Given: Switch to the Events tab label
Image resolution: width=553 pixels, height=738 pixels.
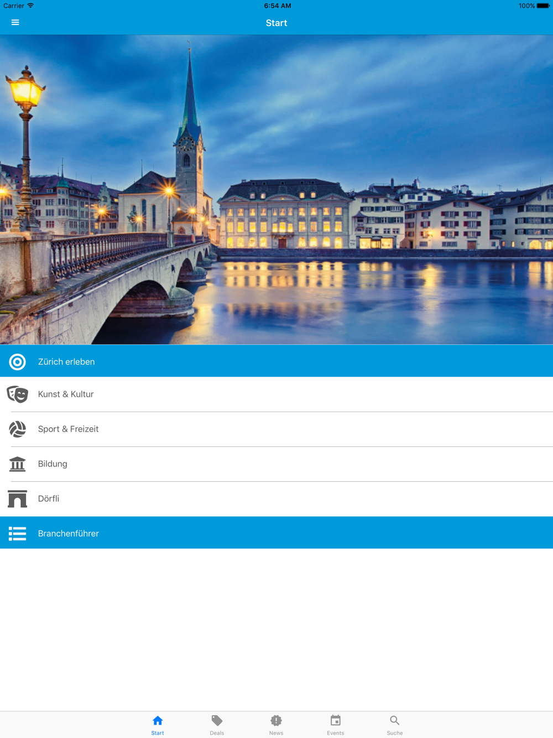Looking at the screenshot, I should pyautogui.click(x=335, y=733).
